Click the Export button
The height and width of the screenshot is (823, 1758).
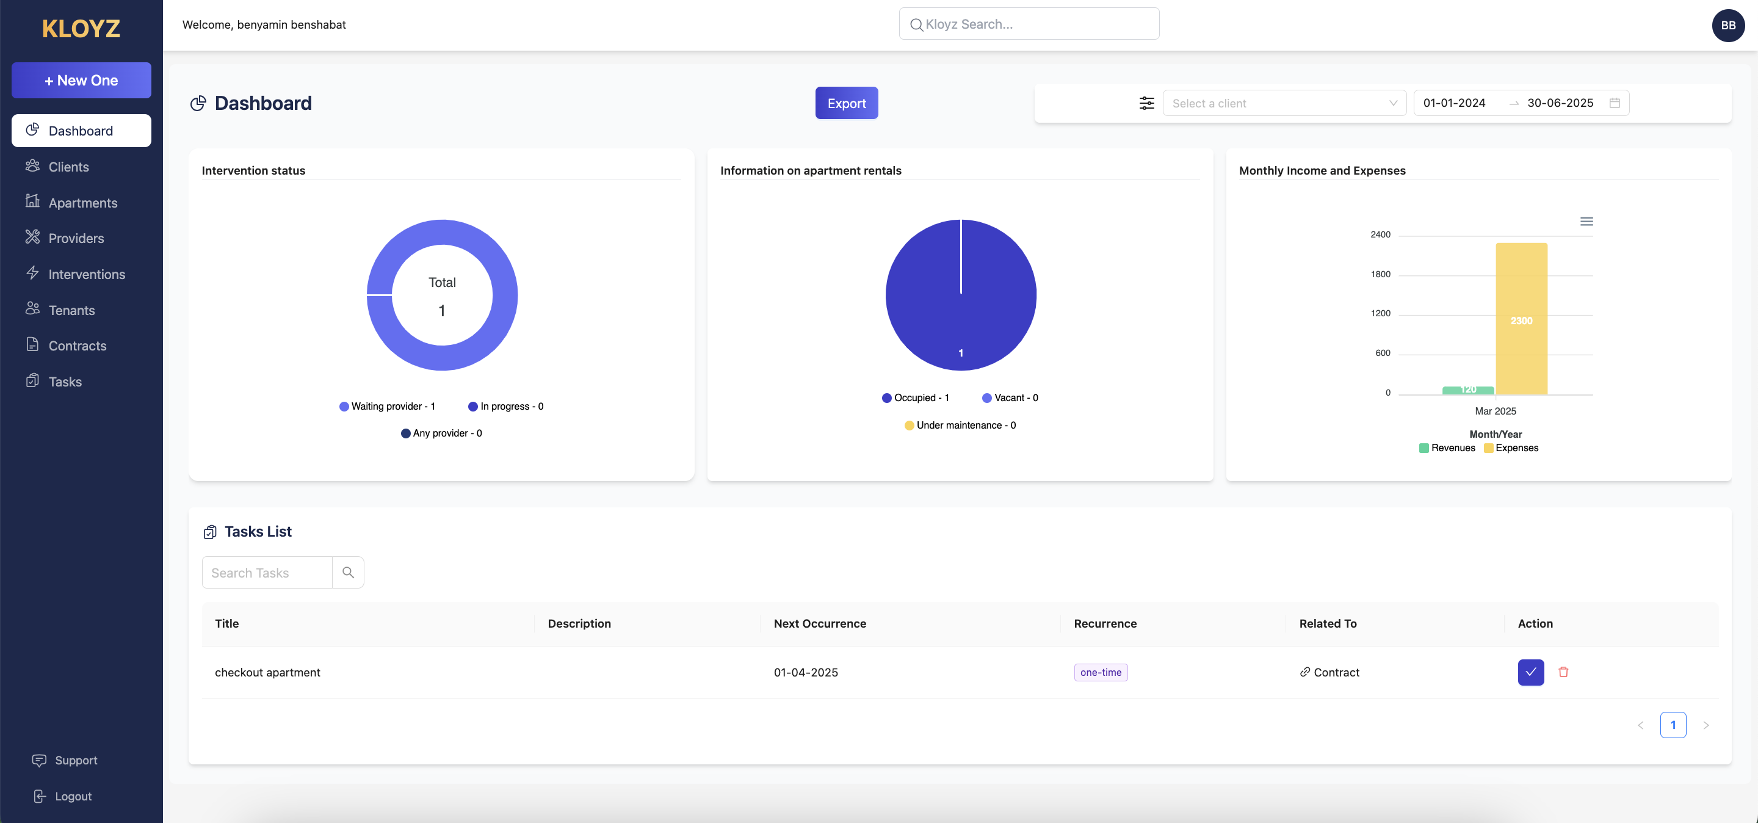[x=846, y=103]
